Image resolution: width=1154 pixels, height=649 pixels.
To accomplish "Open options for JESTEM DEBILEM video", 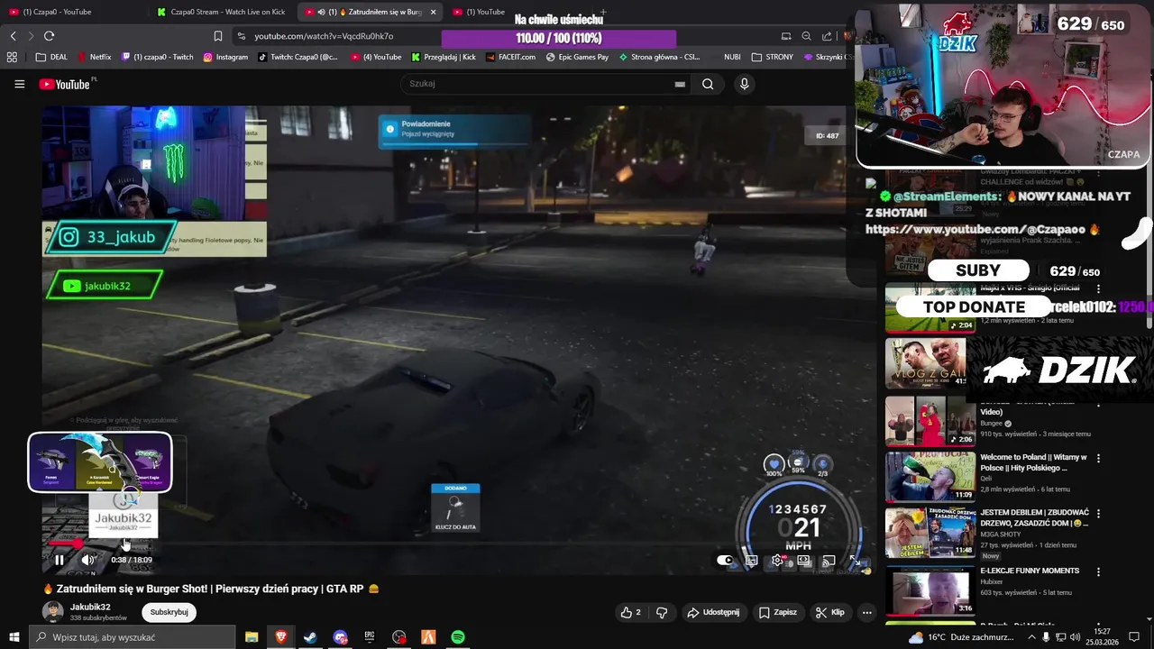I will pos(1098,514).
